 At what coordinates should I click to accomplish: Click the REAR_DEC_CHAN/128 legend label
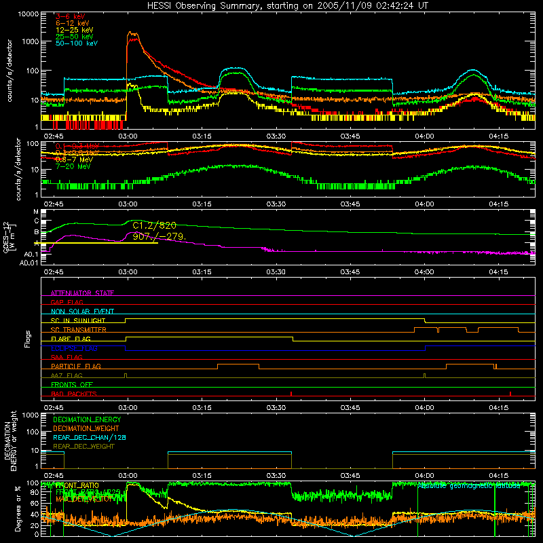tap(90, 437)
